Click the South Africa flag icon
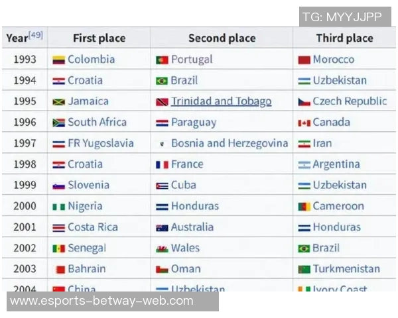 pyautogui.click(x=58, y=123)
